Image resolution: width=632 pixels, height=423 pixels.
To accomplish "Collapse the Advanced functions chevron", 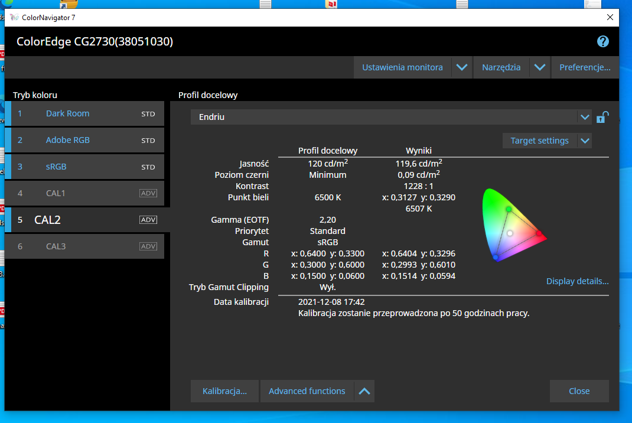I will [x=364, y=391].
